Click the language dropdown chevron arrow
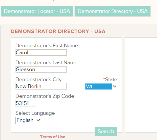The image size is (157, 140). tap(38, 120)
